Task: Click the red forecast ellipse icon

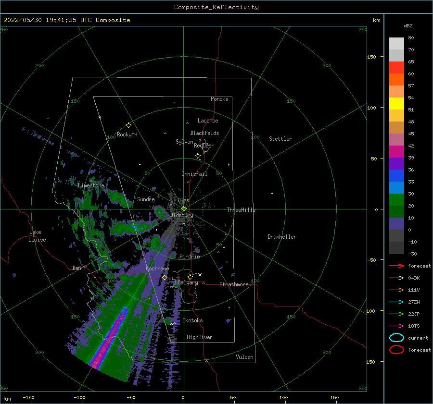Action: (396, 350)
